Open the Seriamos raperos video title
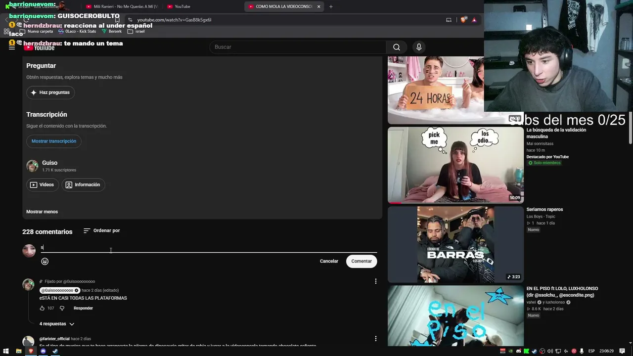The width and height of the screenshot is (633, 356). pyautogui.click(x=544, y=209)
